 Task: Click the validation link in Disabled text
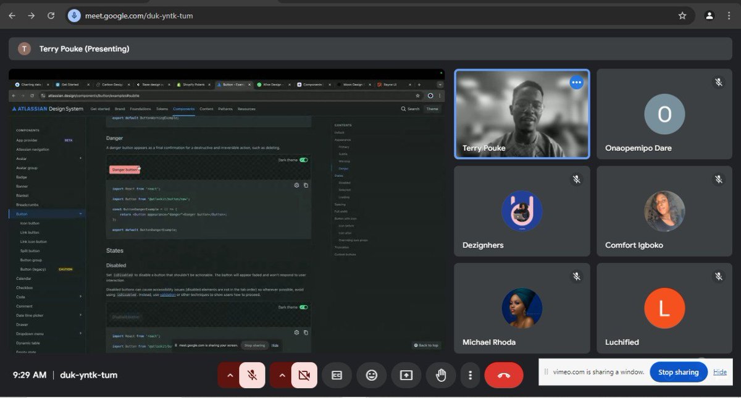click(168, 295)
